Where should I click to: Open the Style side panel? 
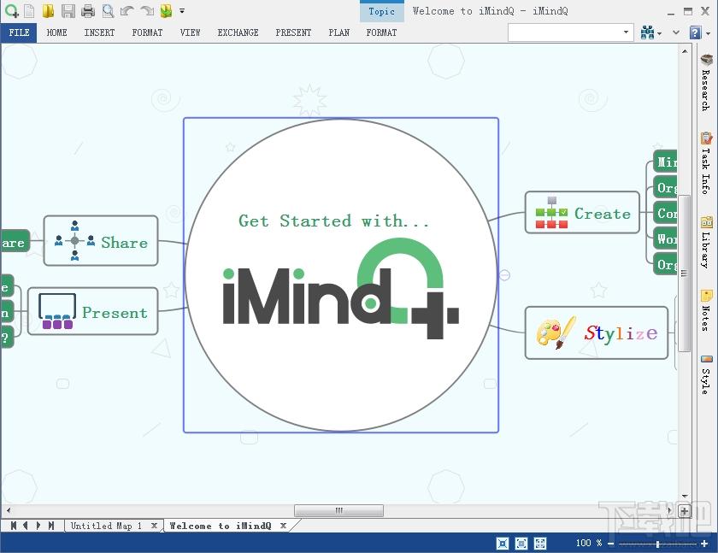point(706,374)
